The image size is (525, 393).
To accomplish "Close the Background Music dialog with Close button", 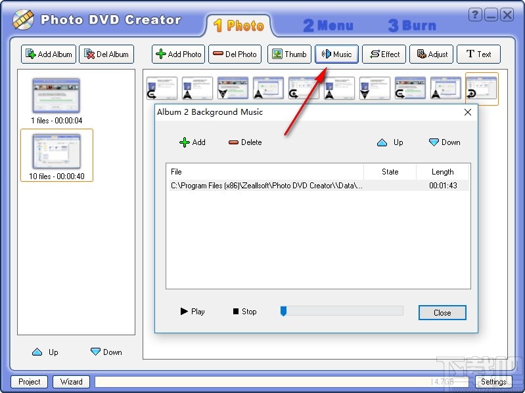I will point(442,312).
